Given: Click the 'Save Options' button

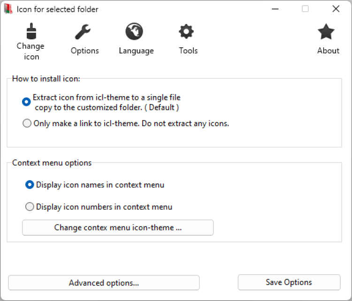Looking at the screenshot, I should pyautogui.click(x=289, y=282).
